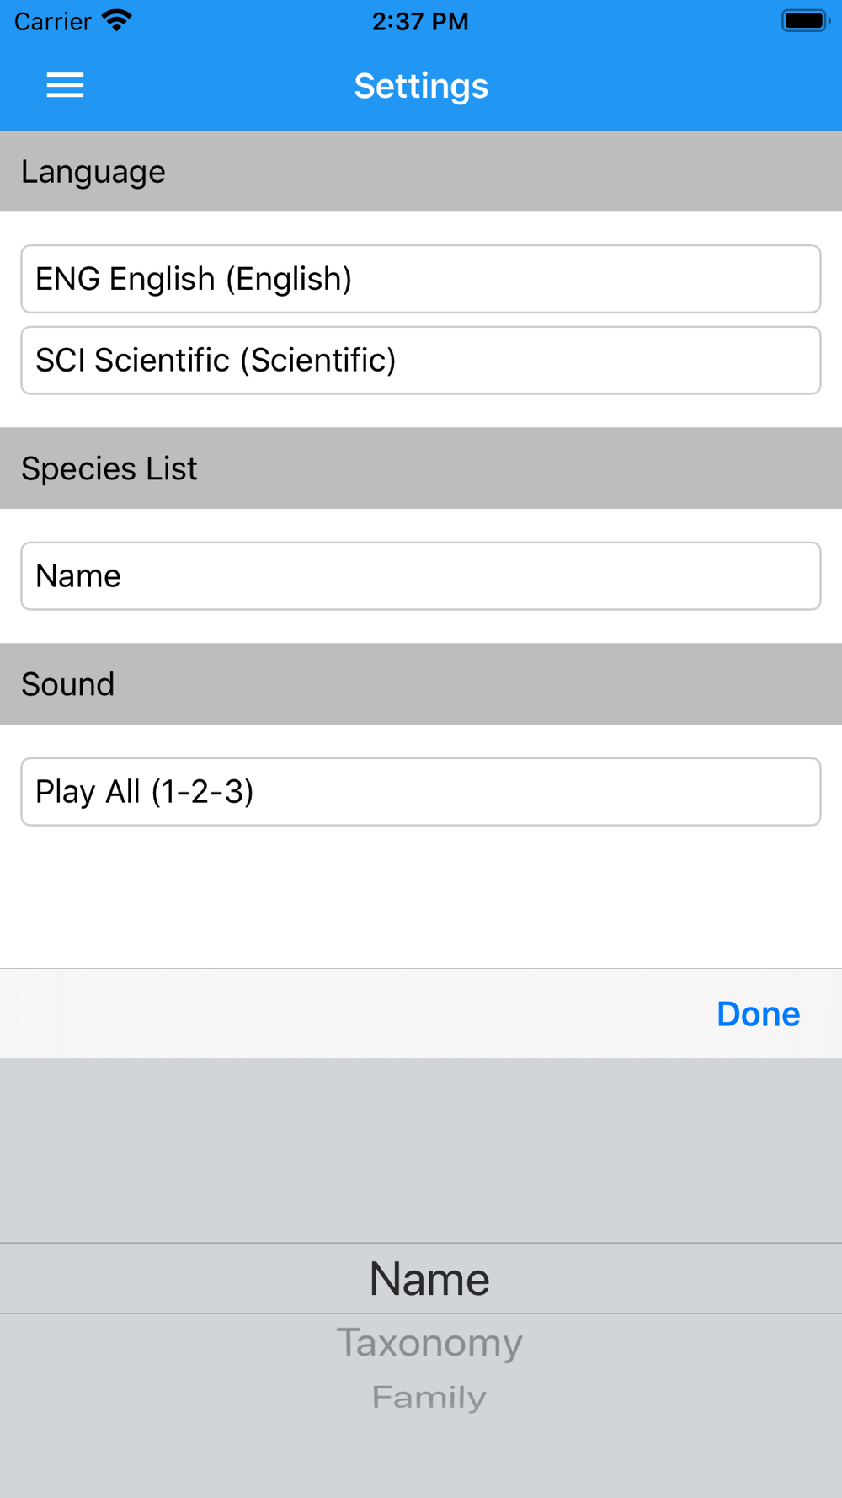Viewport: 842px width, 1498px height.
Task: Open the SCI Scientific language selector
Action: pyautogui.click(x=421, y=361)
